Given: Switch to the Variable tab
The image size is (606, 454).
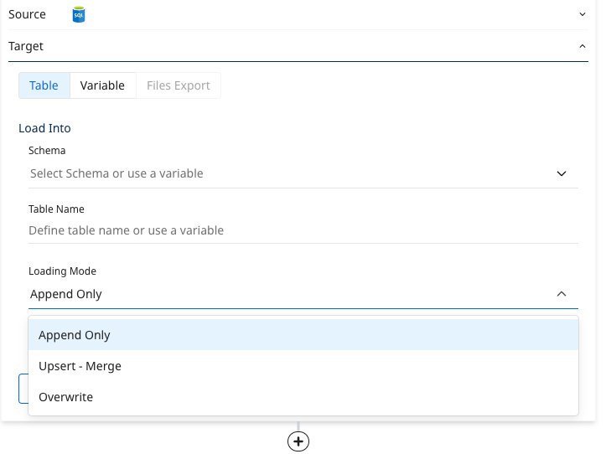Looking at the screenshot, I should 102,85.
